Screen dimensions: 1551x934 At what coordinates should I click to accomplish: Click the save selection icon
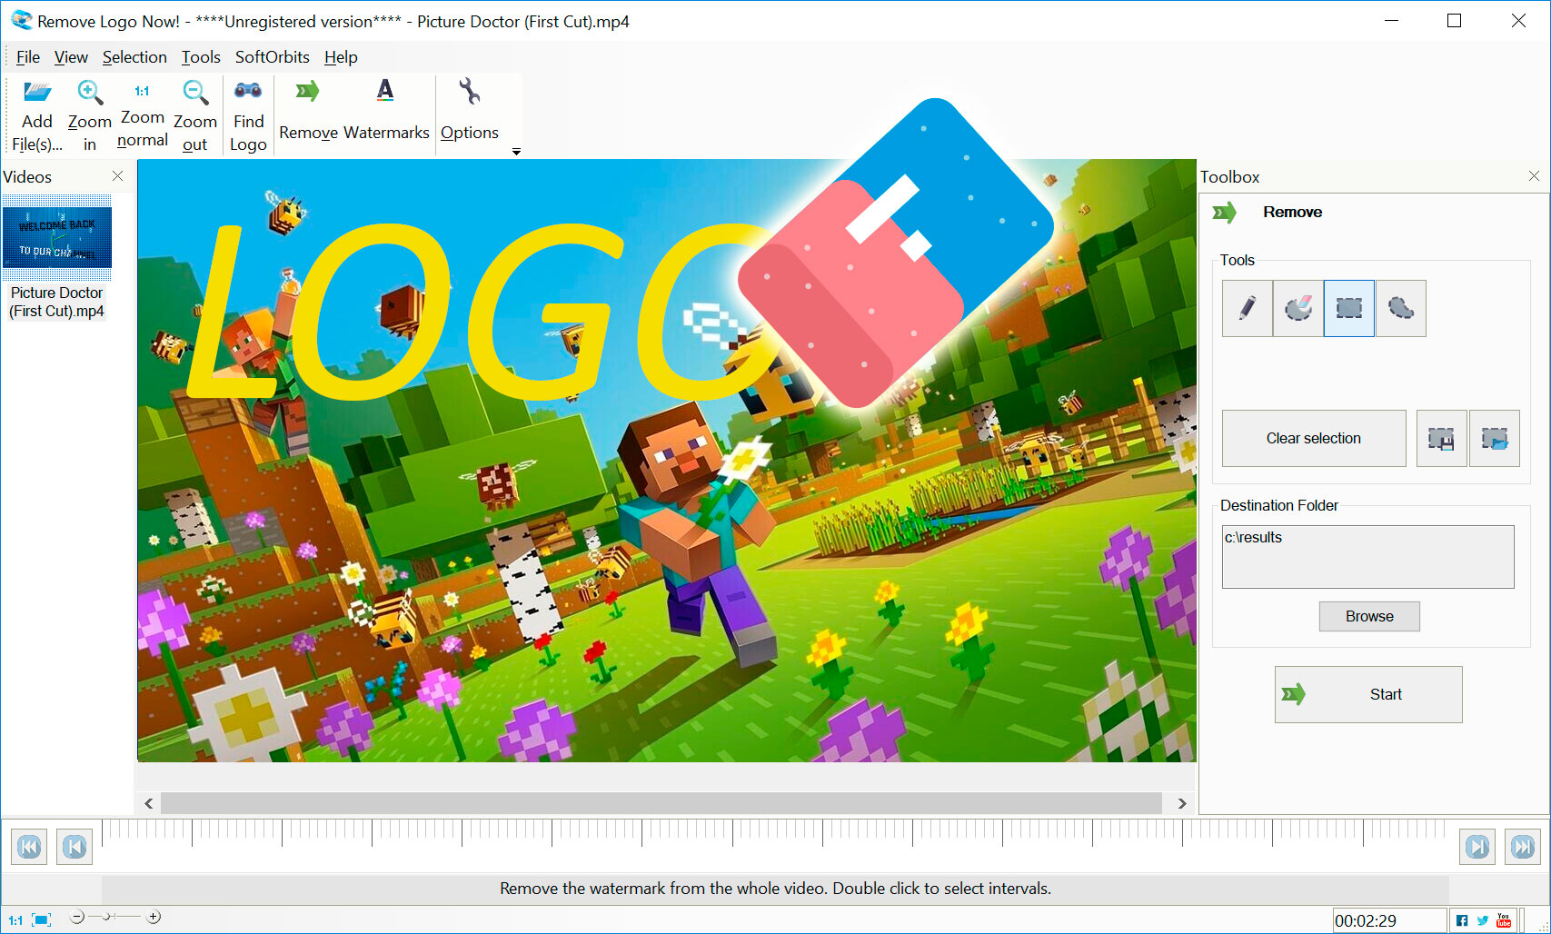coord(1441,439)
